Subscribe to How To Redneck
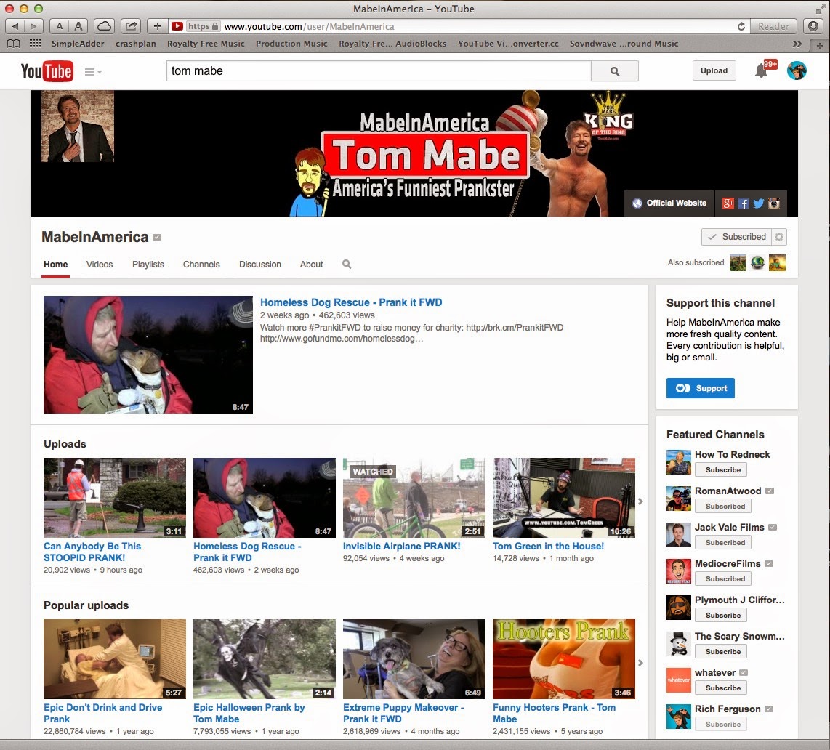Image resolution: width=830 pixels, height=750 pixels. click(x=722, y=470)
